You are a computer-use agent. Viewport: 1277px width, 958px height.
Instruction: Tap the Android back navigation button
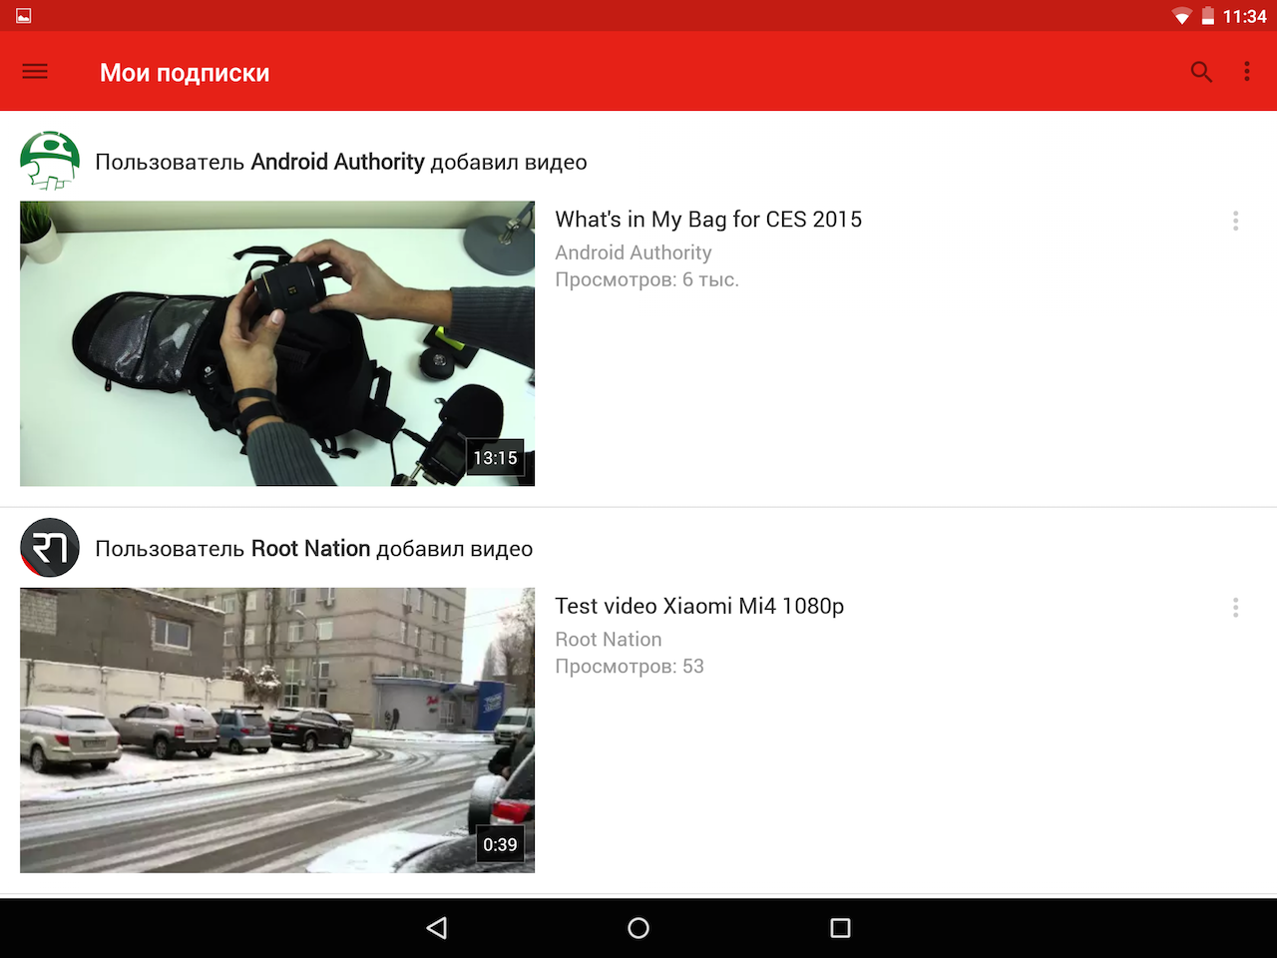[x=436, y=928]
